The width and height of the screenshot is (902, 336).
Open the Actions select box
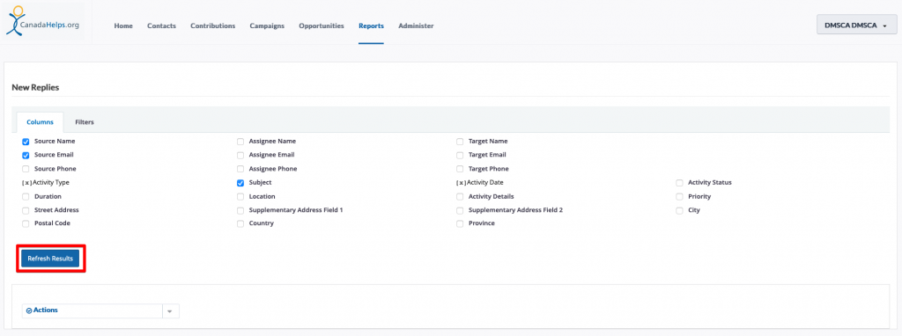pos(92,310)
